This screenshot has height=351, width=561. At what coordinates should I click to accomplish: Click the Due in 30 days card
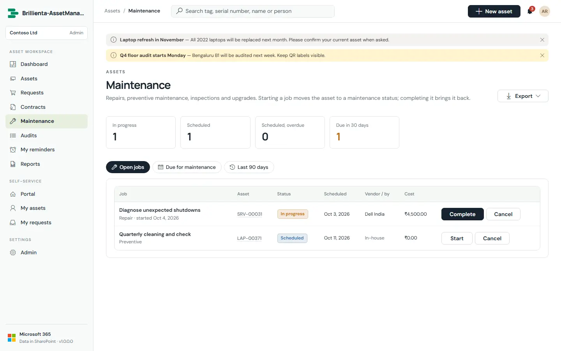point(364,132)
